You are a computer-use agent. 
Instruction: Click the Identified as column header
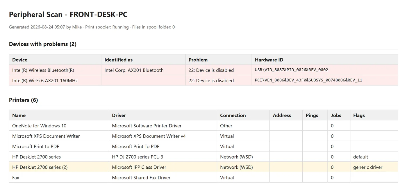tap(118, 60)
